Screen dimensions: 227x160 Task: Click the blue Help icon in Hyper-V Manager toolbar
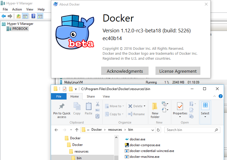[x=34, y=16]
